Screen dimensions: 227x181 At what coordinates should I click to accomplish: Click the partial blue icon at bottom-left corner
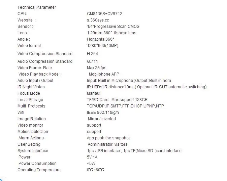click(x=2, y=179)
